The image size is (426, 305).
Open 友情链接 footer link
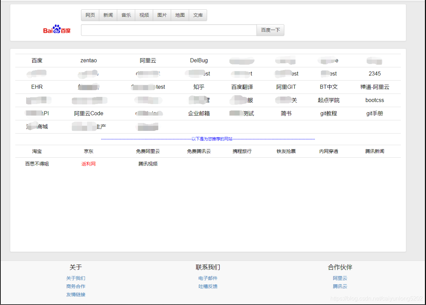(76, 295)
